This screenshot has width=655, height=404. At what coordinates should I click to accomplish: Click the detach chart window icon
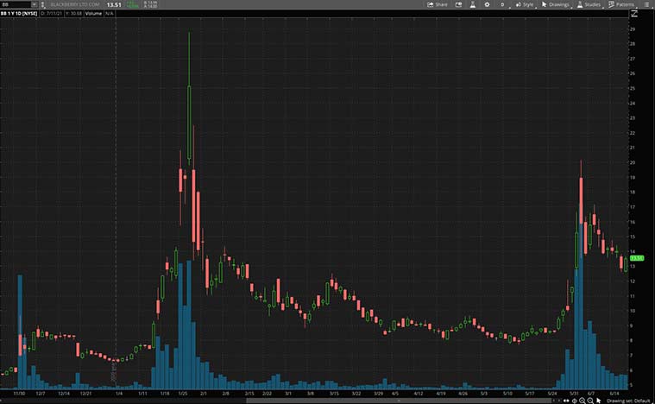click(458, 4)
